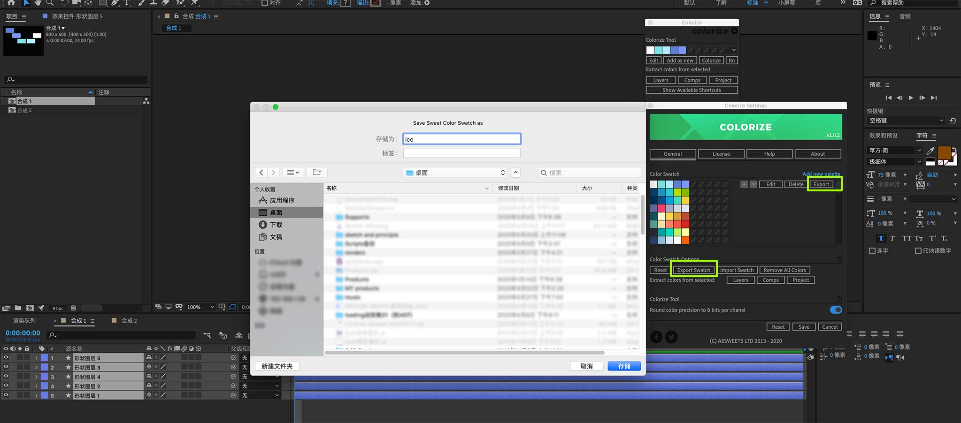Viewport: 961px width, 423px height.
Task: Click the Home icon in toolbar
Action: [11, 3]
